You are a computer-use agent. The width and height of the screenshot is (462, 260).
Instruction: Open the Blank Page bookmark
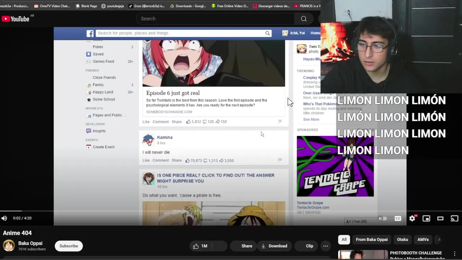tap(86, 6)
